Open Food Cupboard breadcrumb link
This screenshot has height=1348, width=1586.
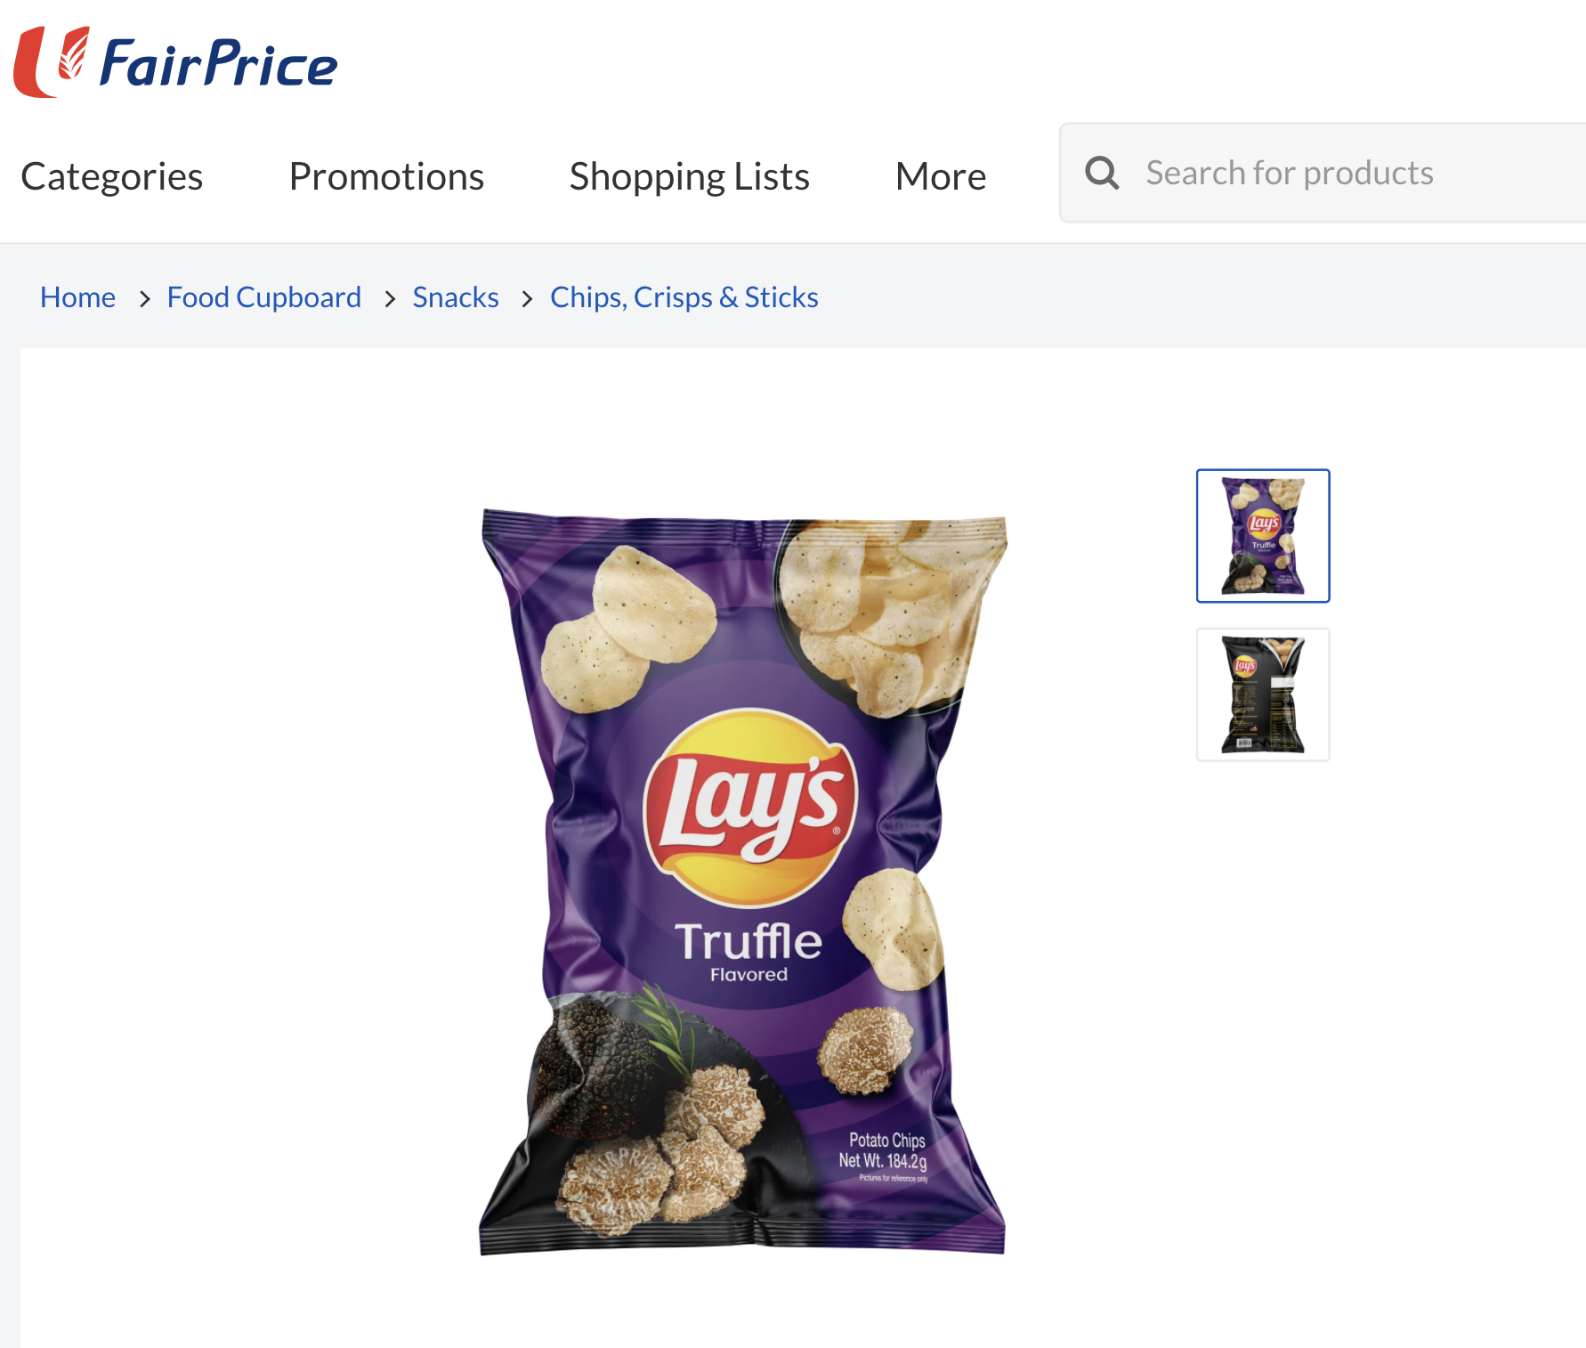pos(264,297)
